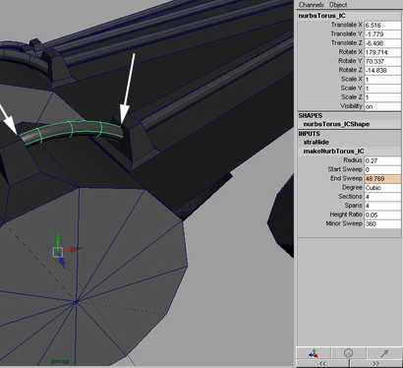Select the Rotate Z value field
Image resolution: width=403 pixels, height=368 pixels.
[x=382, y=70]
